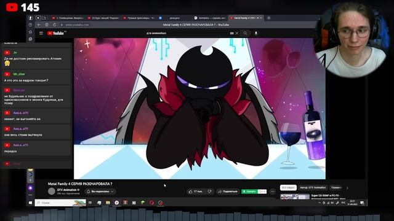Reload the YouTube page
The image size is (394, 221).
(55, 25)
